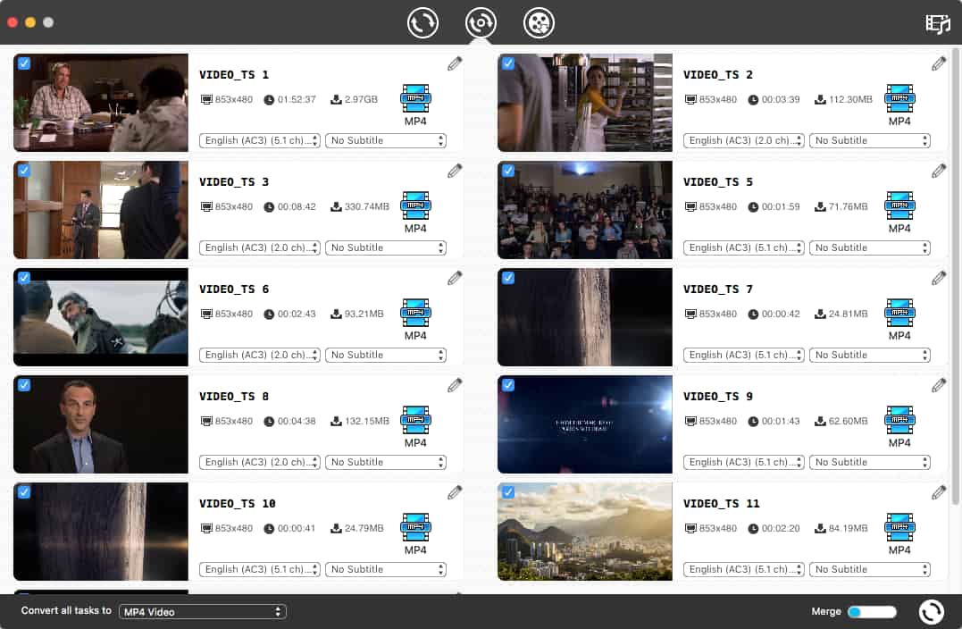
Task: Edit VIDEO_TS 3 with pencil icon
Action: pyautogui.click(x=455, y=172)
